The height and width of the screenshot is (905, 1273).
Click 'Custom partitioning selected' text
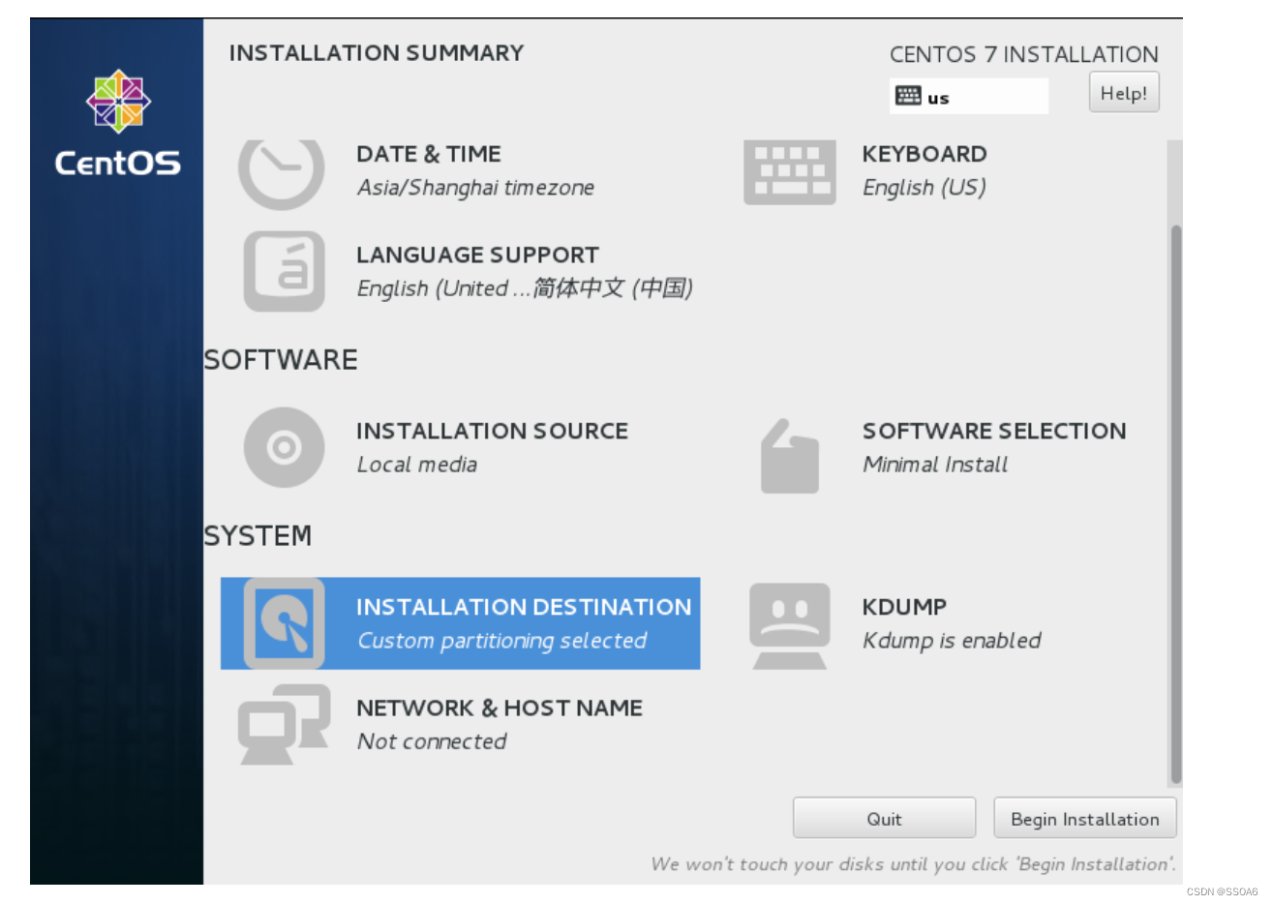501,641
